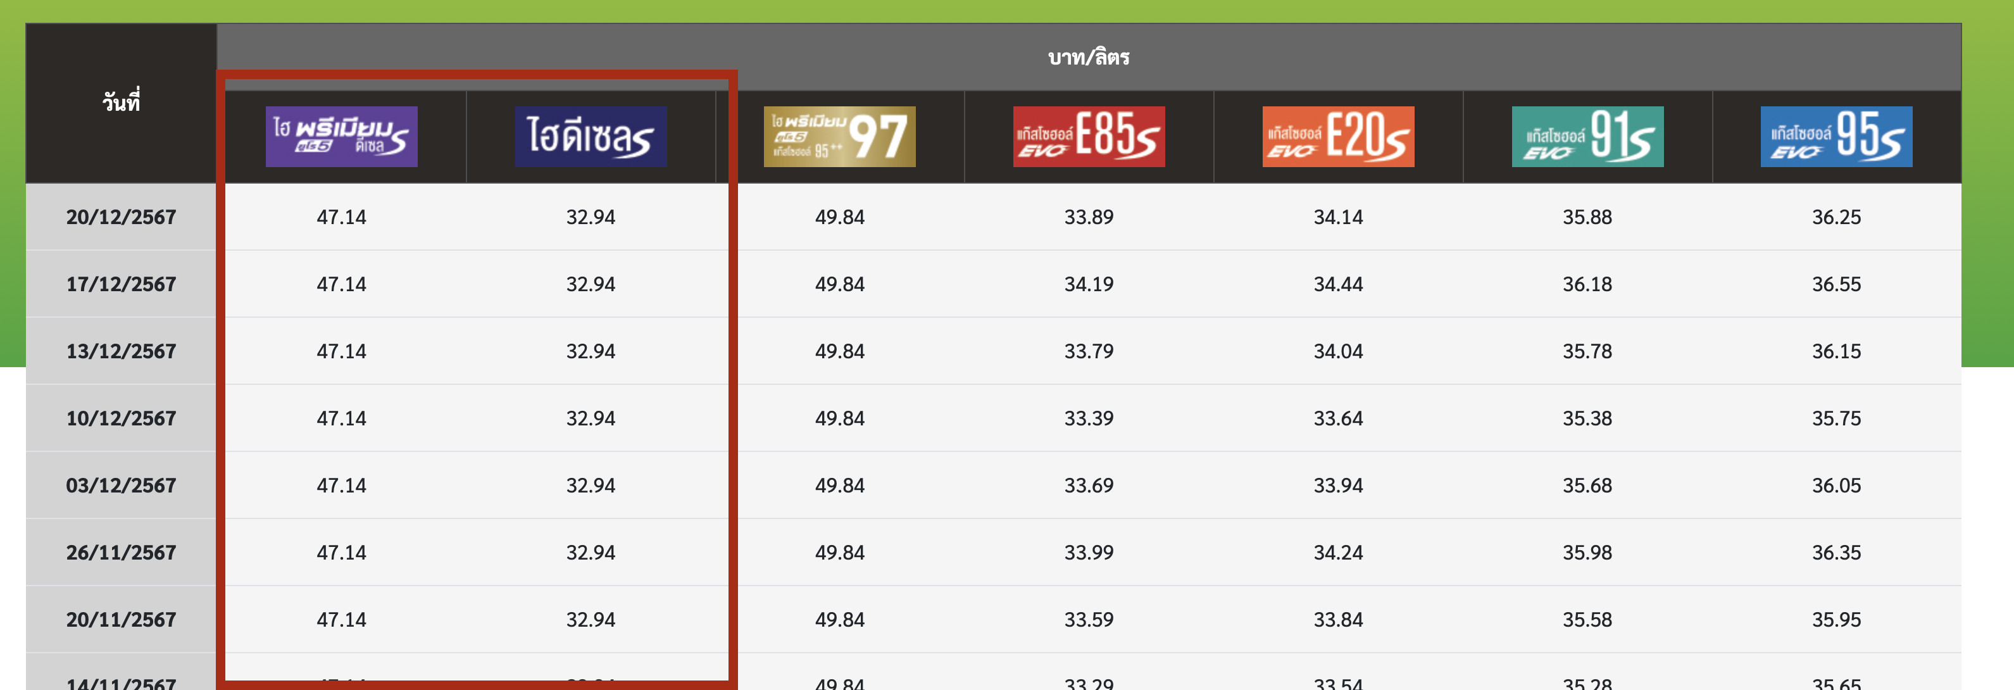Click 32.94 in the 20/12/2567 row
Screen dimensions: 2014x690
[x=591, y=216]
